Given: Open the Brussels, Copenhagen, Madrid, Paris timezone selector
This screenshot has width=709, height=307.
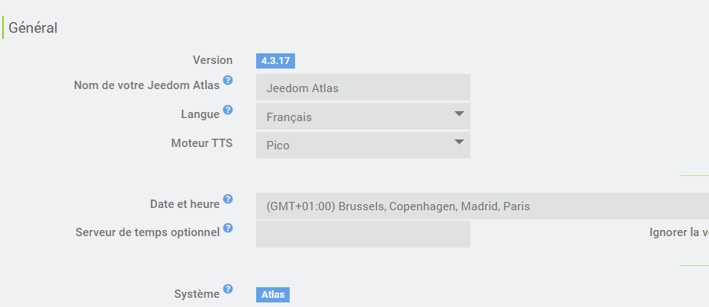Looking at the screenshot, I should click(482, 206).
